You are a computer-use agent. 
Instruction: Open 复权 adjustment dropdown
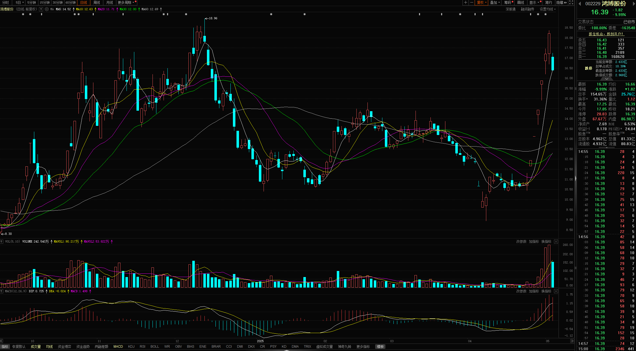pyautogui.click(x=482, y=2)
